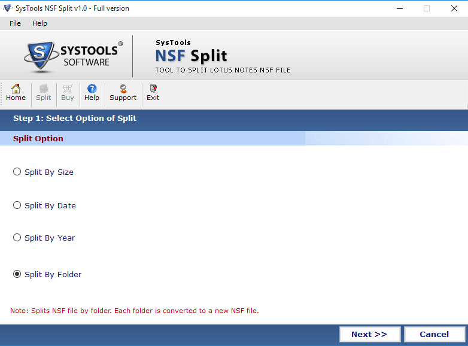
Task: Pick the Split By Year option
Action: (44, 238)
